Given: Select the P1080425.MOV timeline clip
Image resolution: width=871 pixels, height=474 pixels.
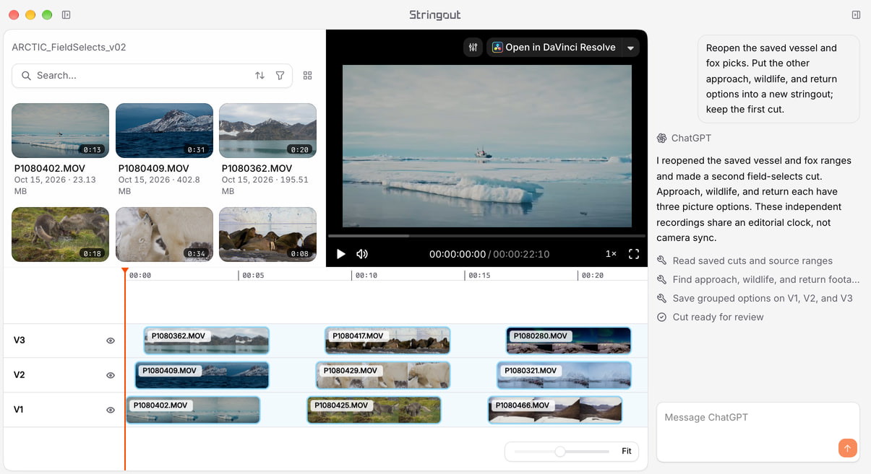Looking at the screenshot, I should pos(374,410).
